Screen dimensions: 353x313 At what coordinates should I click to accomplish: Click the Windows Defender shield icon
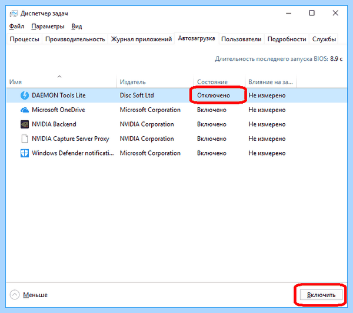[25, 153]
